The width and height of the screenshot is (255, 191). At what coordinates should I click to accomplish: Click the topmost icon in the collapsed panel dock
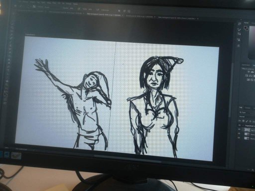pos(240,24)
